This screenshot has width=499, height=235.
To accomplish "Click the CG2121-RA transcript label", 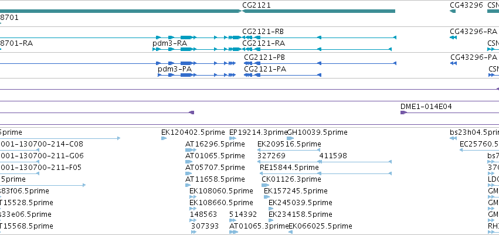I will point(263,43).
